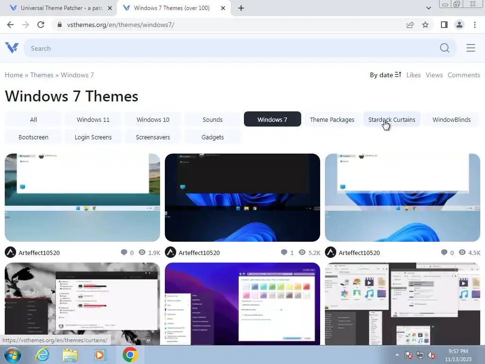Viewport: 485px width, 364px height.
Task: Go to Themes breadcrumb link
Action: (42, 75)
